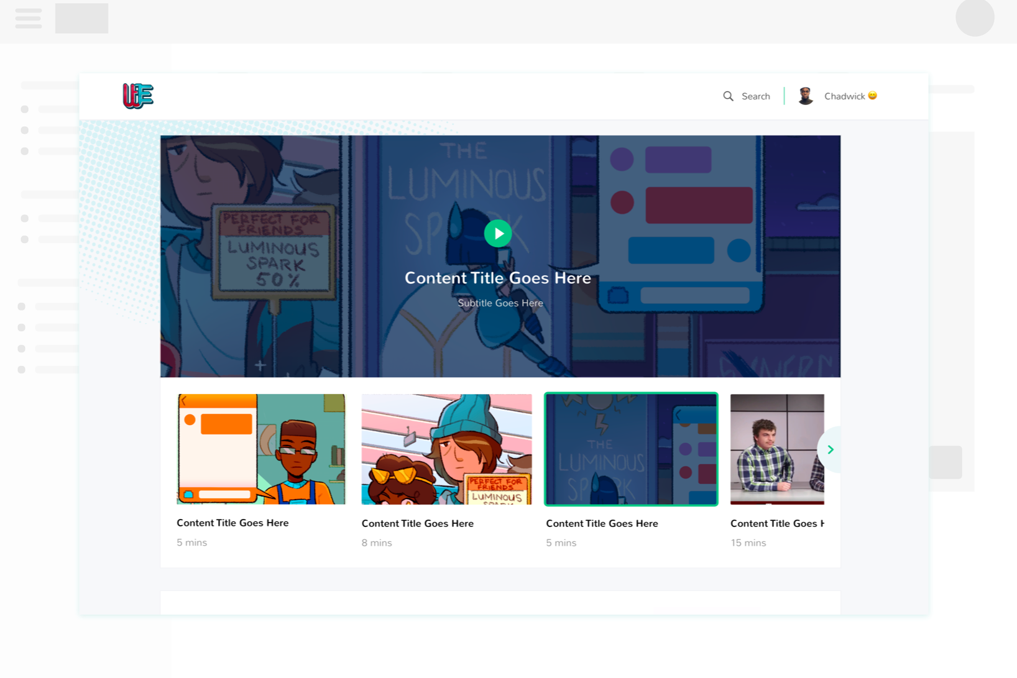Screen dimensions: 1017x678
Task: Open the orange chat bubble thumbnail
Action: 261,449
